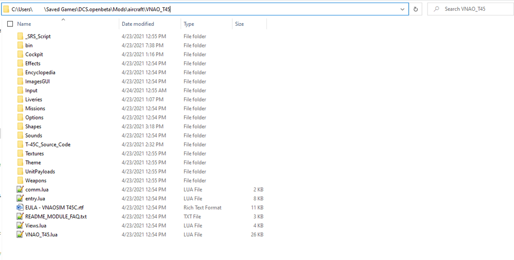Select the bin folder icon

[x=20, y=45]
